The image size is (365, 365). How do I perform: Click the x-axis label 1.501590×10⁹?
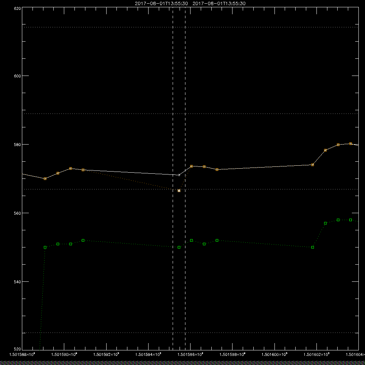(64, 354)
